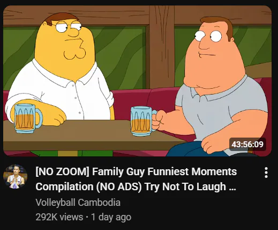This screenshot has width=278, height=230.
Task: Click "Try Not To Laugh" title text
Action: click(x=185, y=187)
